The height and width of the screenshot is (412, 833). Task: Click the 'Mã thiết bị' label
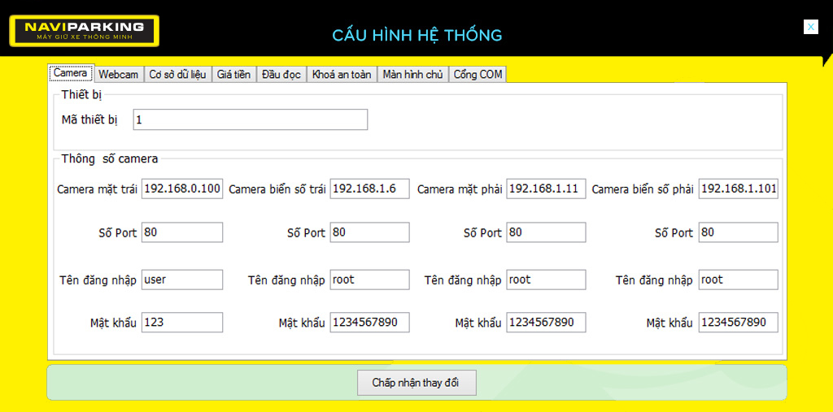tap(89, 120)
